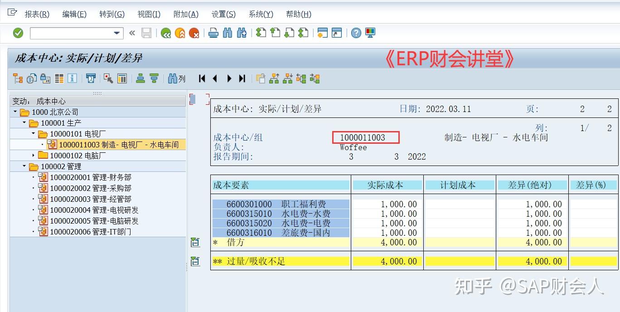Click the green checkmark Enter button
Screen dimensions: 620x312
[x=18, y=33]
